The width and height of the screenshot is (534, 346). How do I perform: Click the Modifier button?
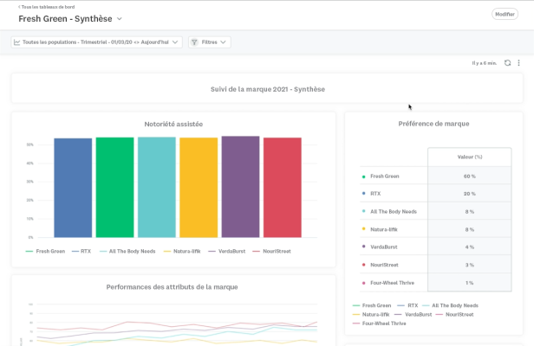pos(504,14)
